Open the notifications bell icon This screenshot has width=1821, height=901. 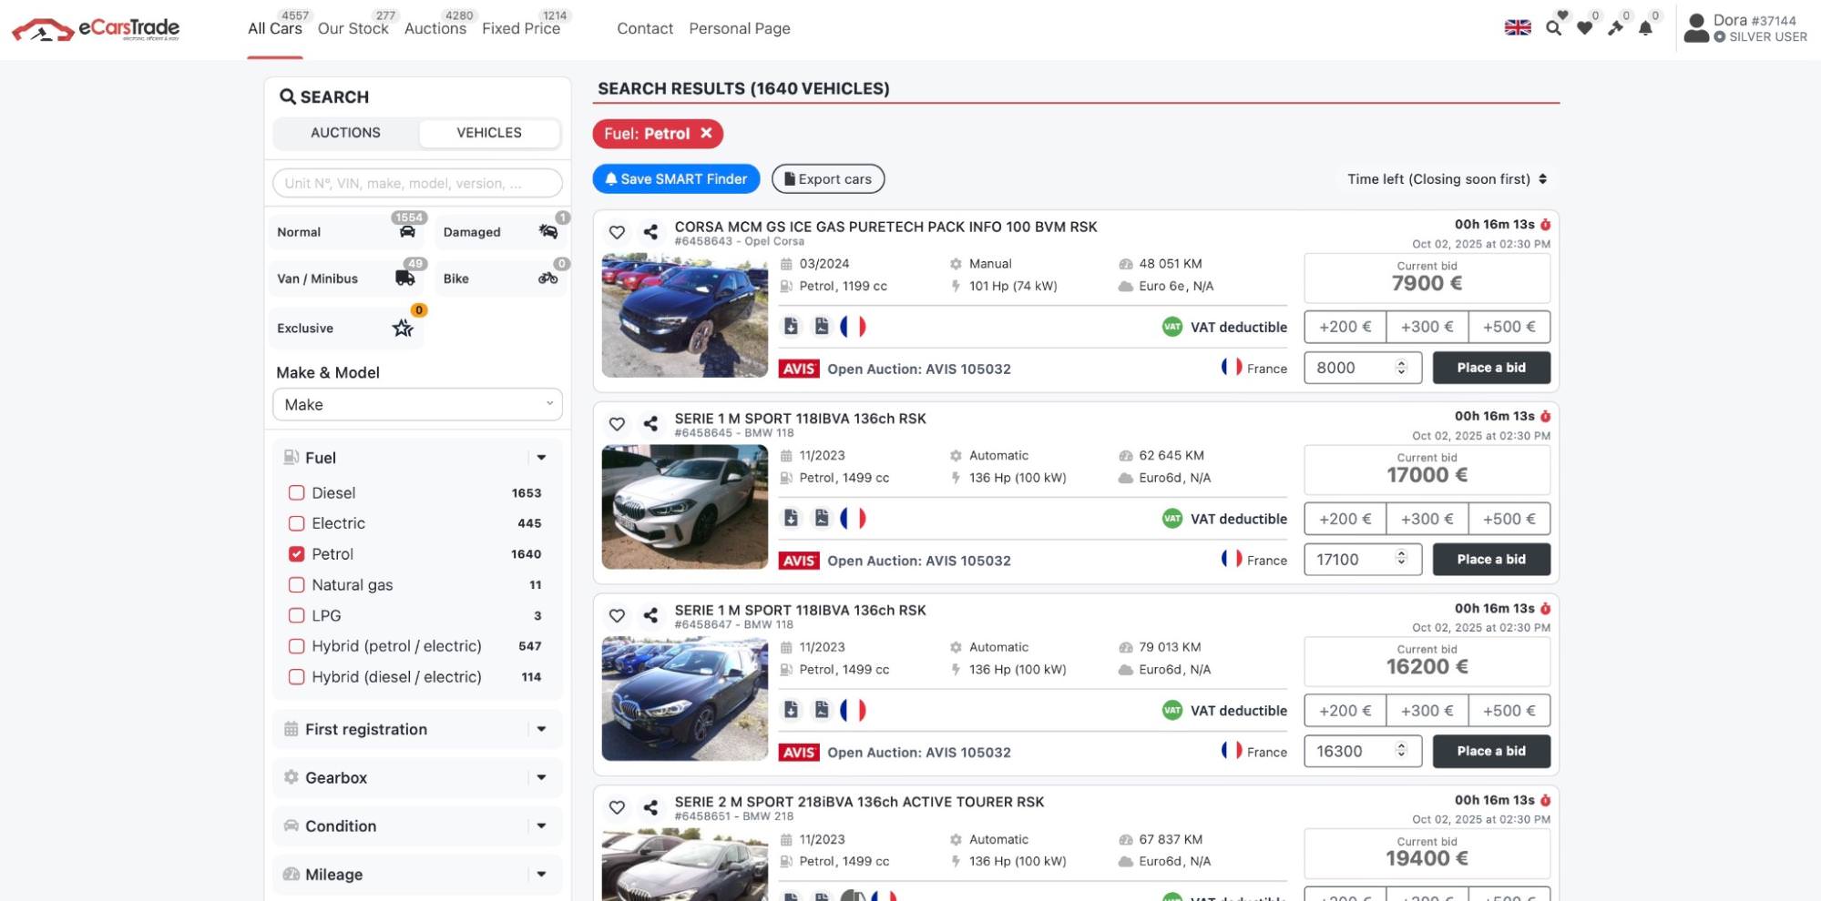1645,28
